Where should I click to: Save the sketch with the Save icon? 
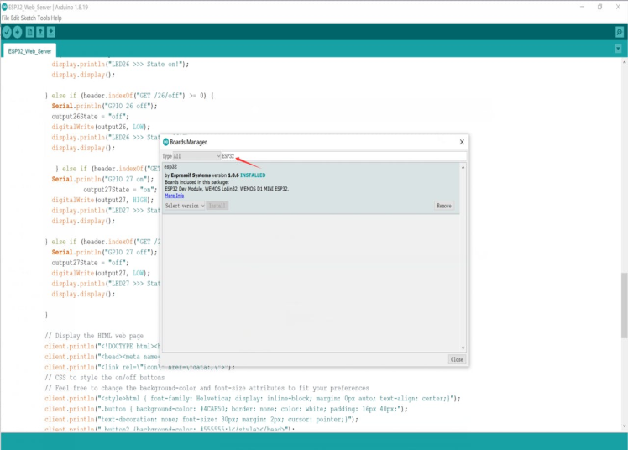pyautogui.click(x=51, y=32)
